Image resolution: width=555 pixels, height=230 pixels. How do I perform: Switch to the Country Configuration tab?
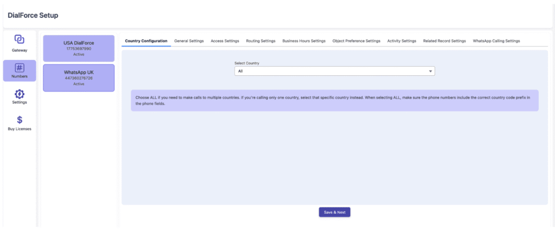(146, 41)
